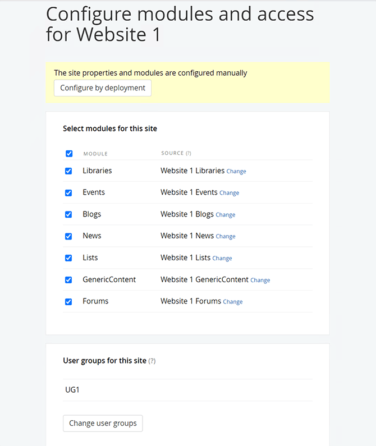The width and height of the screenshot is (376, 446).
Task: Uncheck the Events module checkbox
Action: 68,192
